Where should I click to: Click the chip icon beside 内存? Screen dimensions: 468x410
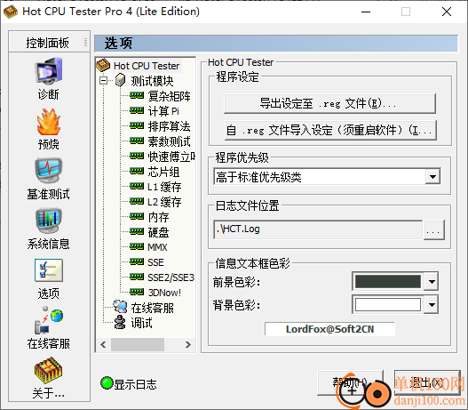[x=137, y=216]
